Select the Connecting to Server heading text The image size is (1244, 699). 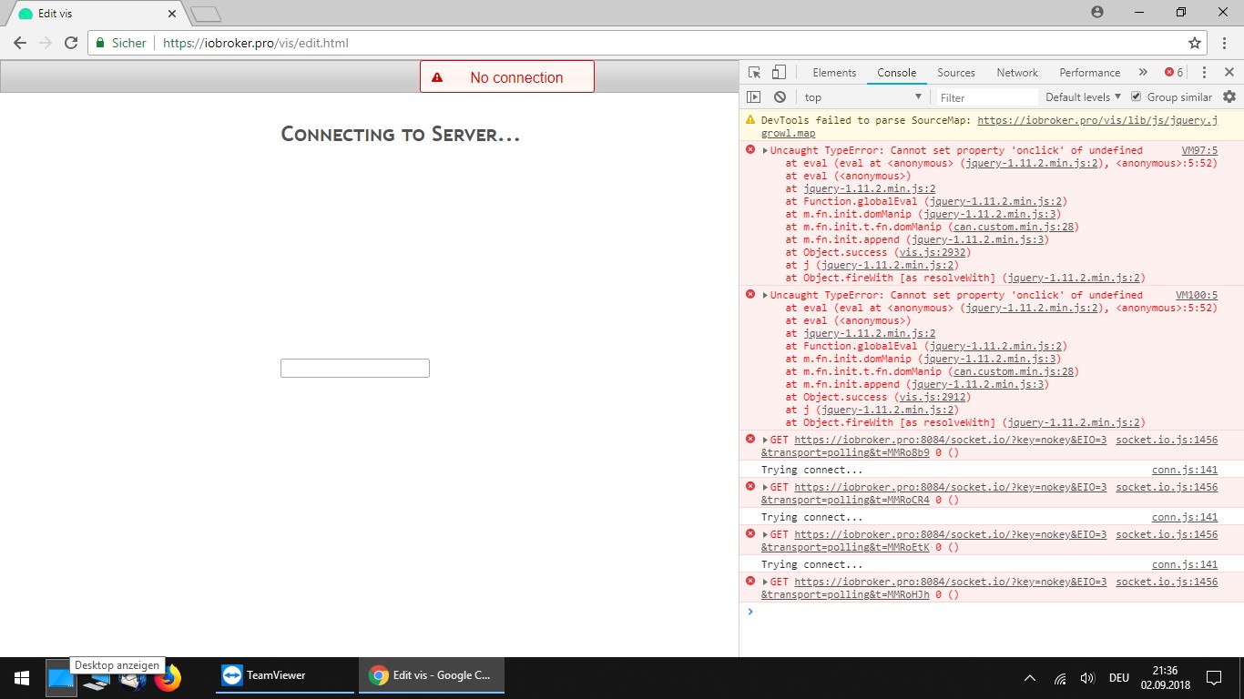coord(401,135)
